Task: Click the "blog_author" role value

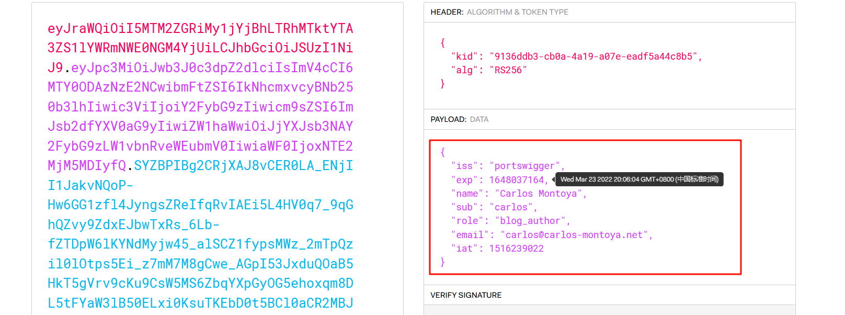Action: tap(530, 221)
